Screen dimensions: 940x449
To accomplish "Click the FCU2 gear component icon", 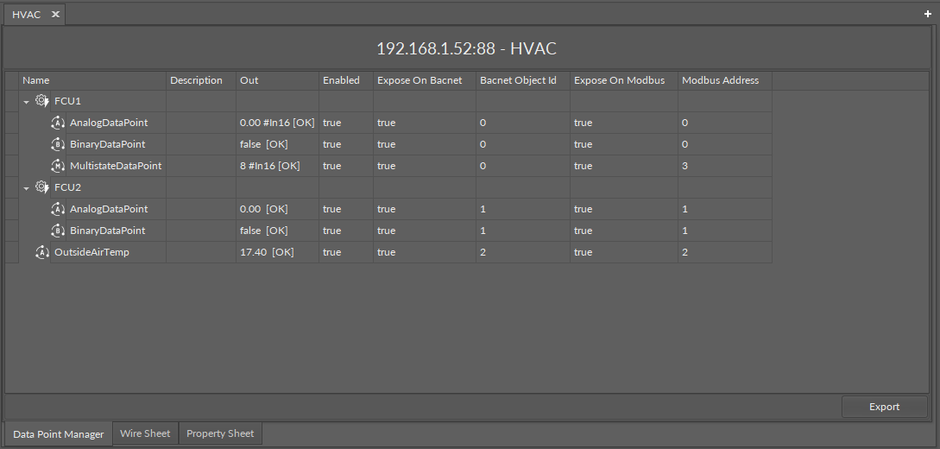I will [41, 187].
